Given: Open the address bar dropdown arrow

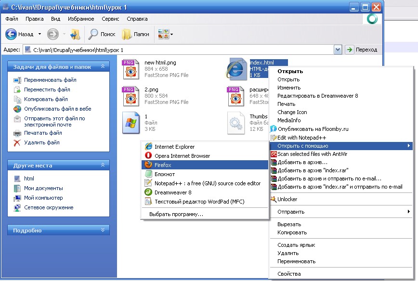Looking at the screenshot, I should pos(338,50).
